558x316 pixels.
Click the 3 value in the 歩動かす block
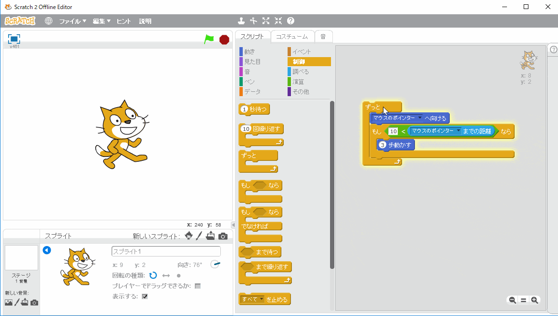[x=382, y=145]
